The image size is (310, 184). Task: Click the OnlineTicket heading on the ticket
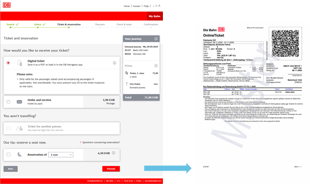click(x=214, y=35)
